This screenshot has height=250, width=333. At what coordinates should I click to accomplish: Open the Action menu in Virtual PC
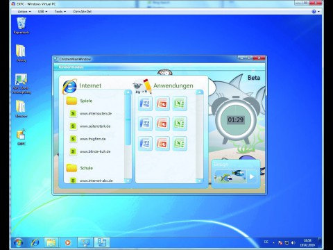(x=24, y=11)
